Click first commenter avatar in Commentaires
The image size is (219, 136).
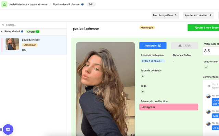point(208,96)
